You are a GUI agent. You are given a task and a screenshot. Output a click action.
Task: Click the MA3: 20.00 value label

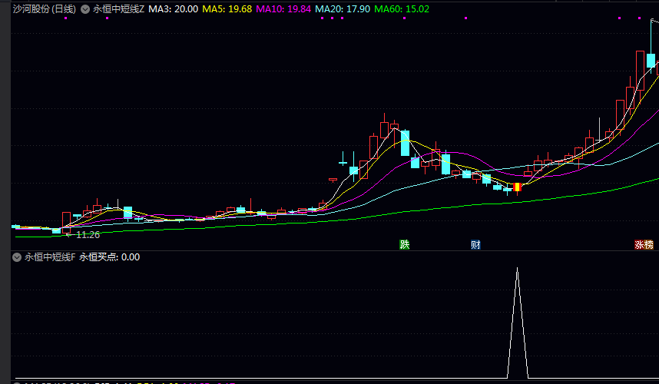pos(173,8)
